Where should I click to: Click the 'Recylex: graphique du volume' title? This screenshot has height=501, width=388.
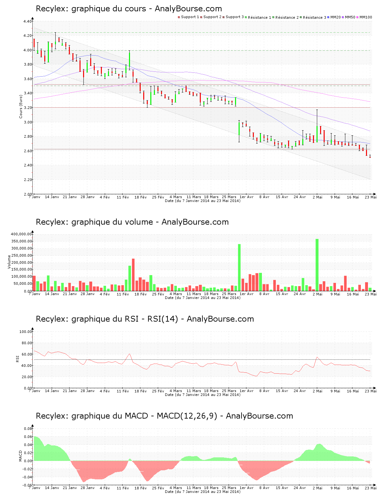(x=132, y=222)
